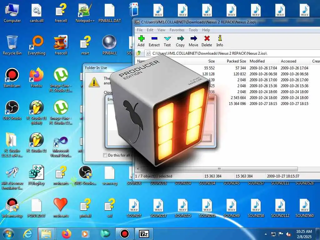Open Info from the 7-Zip toolbar

click(x=220, y=41)
